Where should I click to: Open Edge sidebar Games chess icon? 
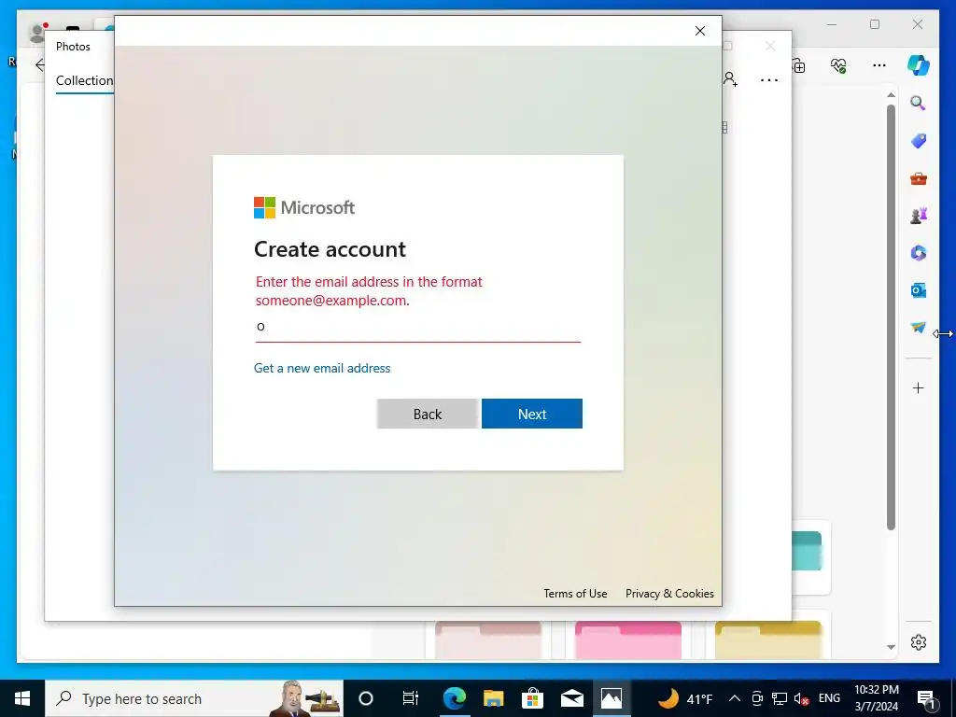pyautogui.click(x=919, y=216)
